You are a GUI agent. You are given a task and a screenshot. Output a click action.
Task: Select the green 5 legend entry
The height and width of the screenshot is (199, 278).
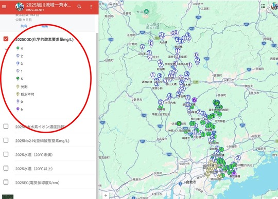20,79
